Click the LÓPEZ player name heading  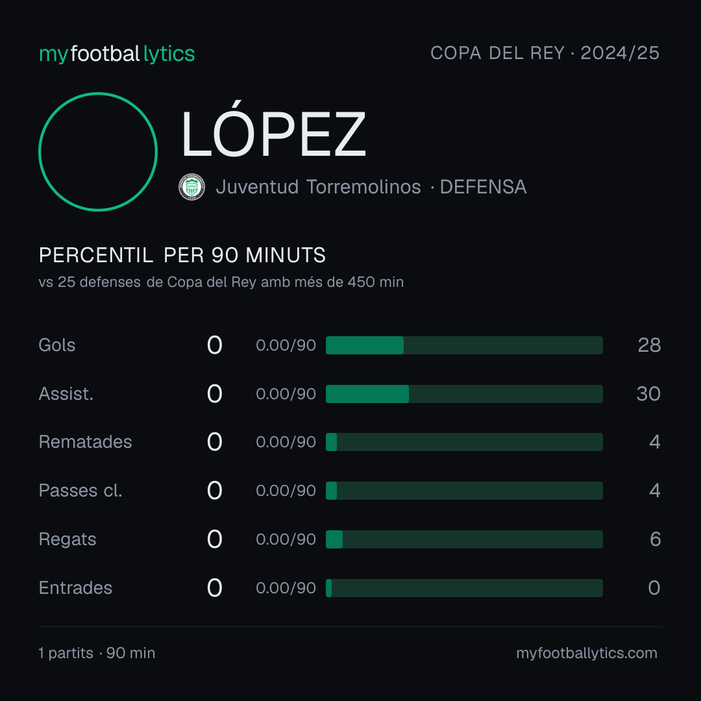(274, 133)
